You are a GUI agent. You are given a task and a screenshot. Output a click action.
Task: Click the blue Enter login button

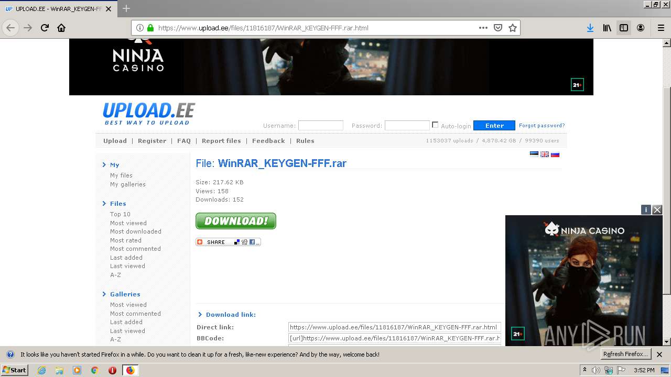click(494, 125)
